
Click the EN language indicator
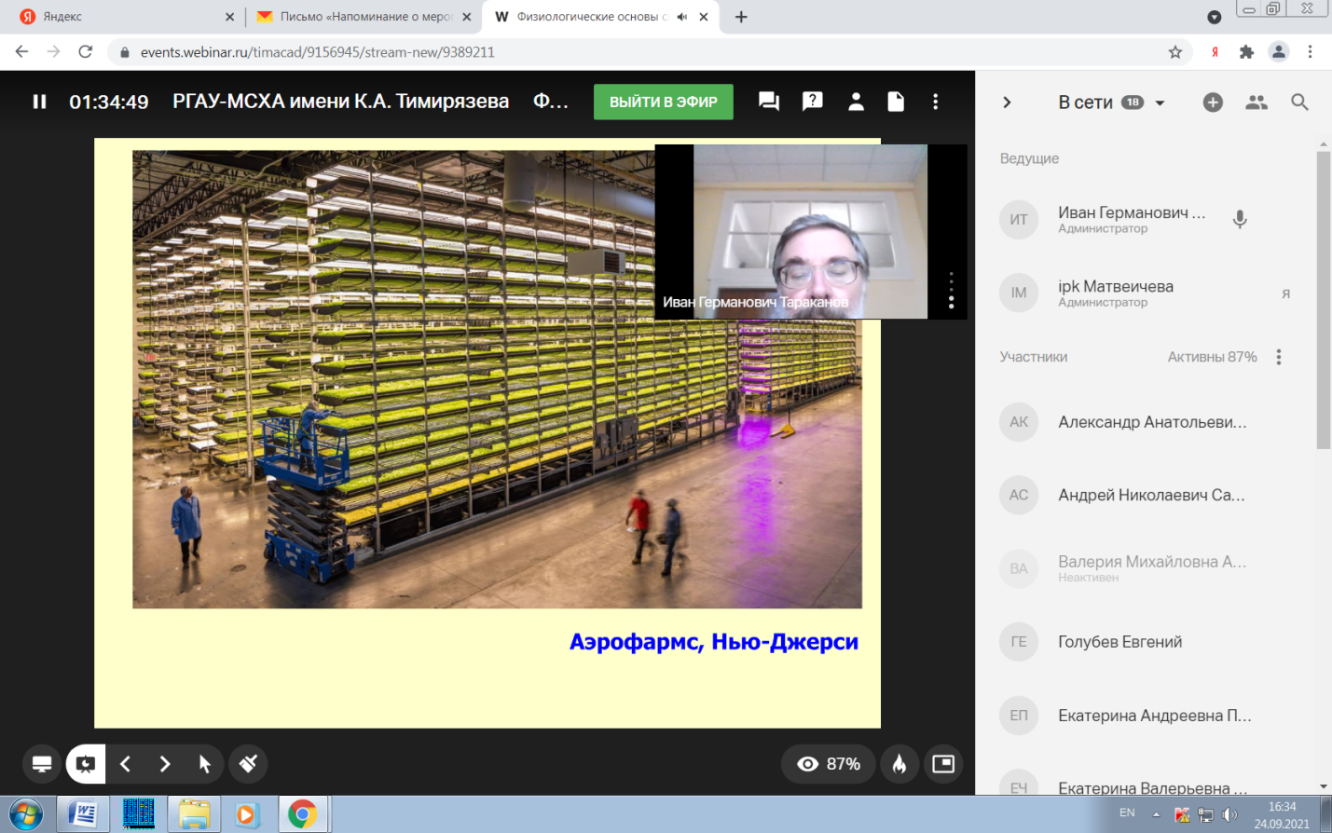1127,813
